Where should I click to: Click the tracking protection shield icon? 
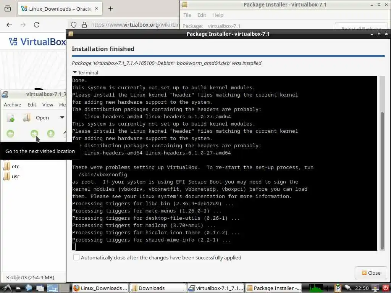(74, 25)
